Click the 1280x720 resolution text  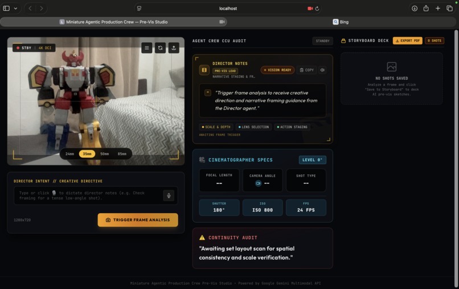pyautogui.click(x=22, y=220)
